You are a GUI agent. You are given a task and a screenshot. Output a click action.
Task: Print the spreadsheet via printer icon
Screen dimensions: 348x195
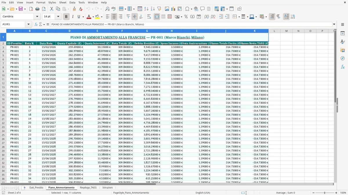pos(37,9)
